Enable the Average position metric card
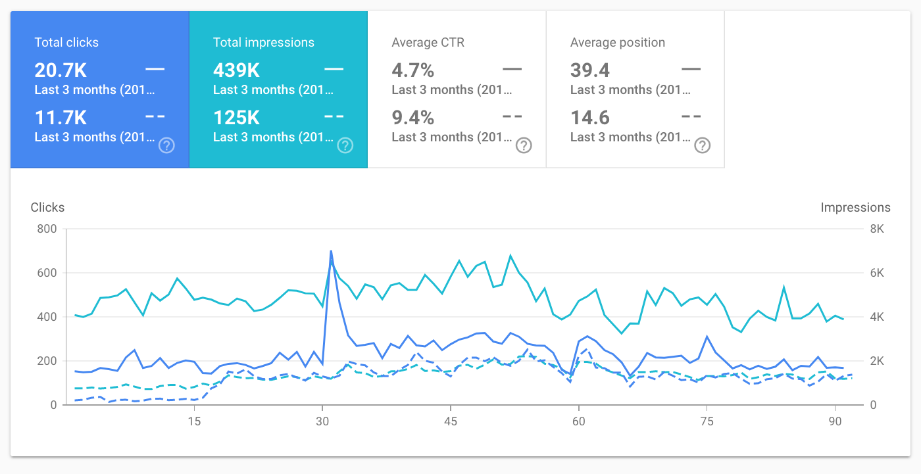The height and width of the screenshot is (474, 921). 635,43
